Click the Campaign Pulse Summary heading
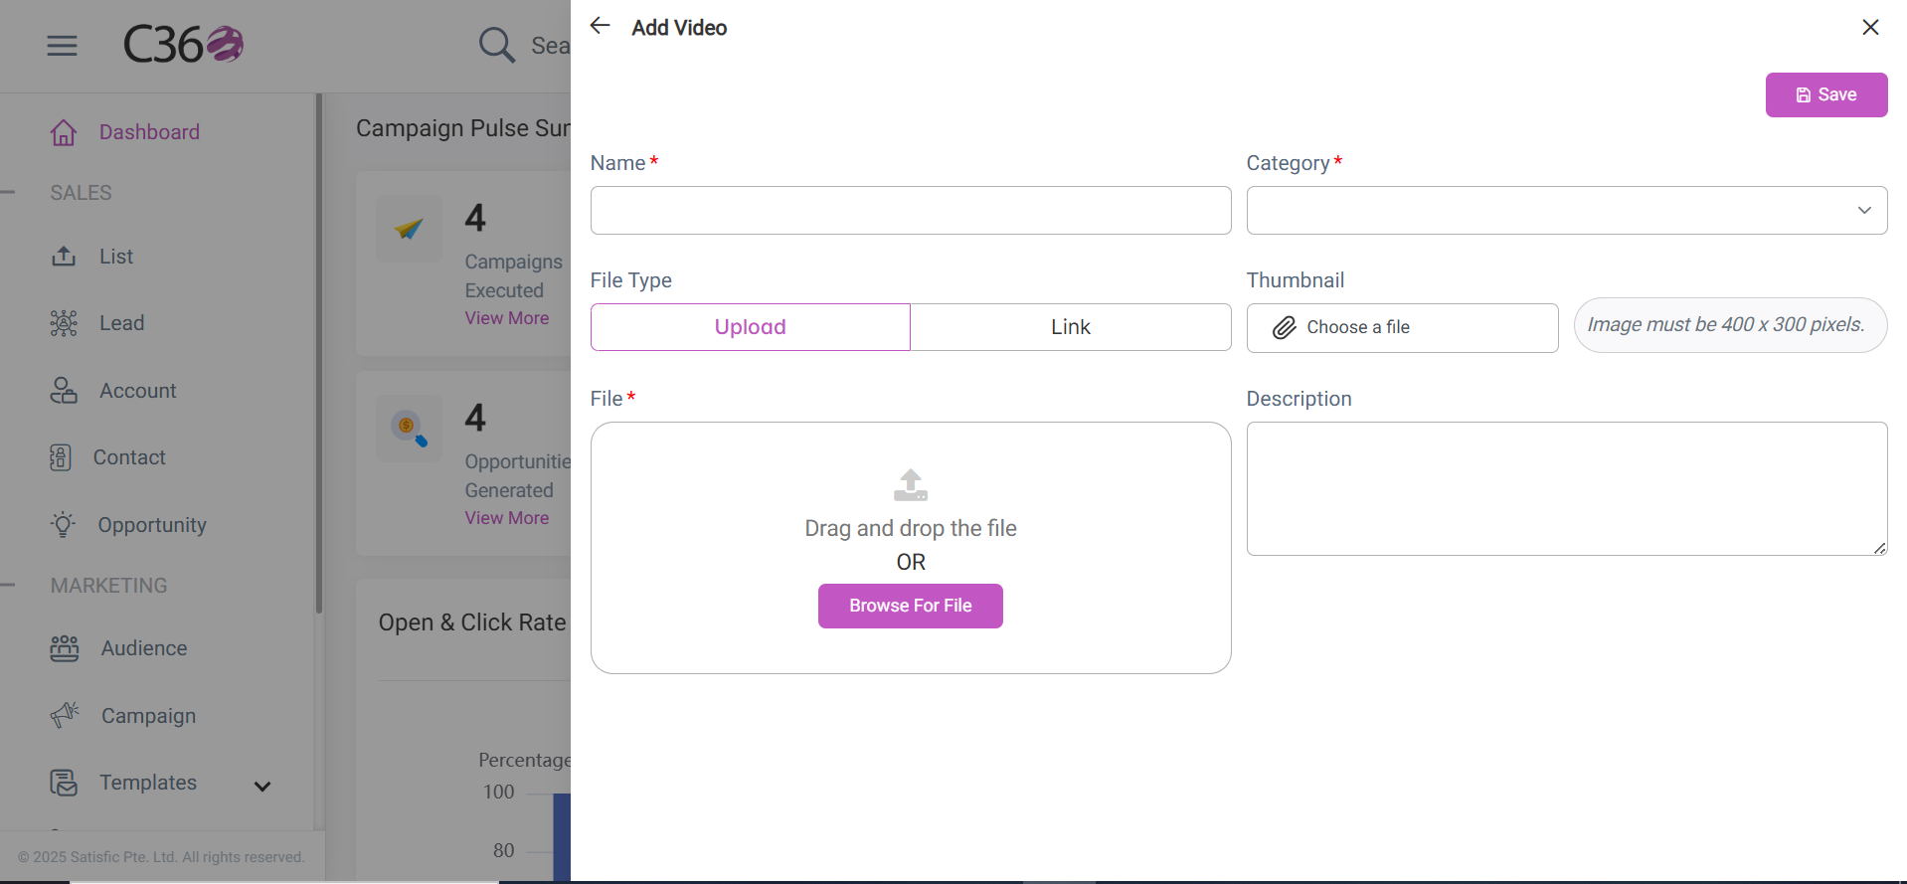Image resolution: width=1907 pixels, height=884 pixels. pyautogui.click(x=463, y=128)
